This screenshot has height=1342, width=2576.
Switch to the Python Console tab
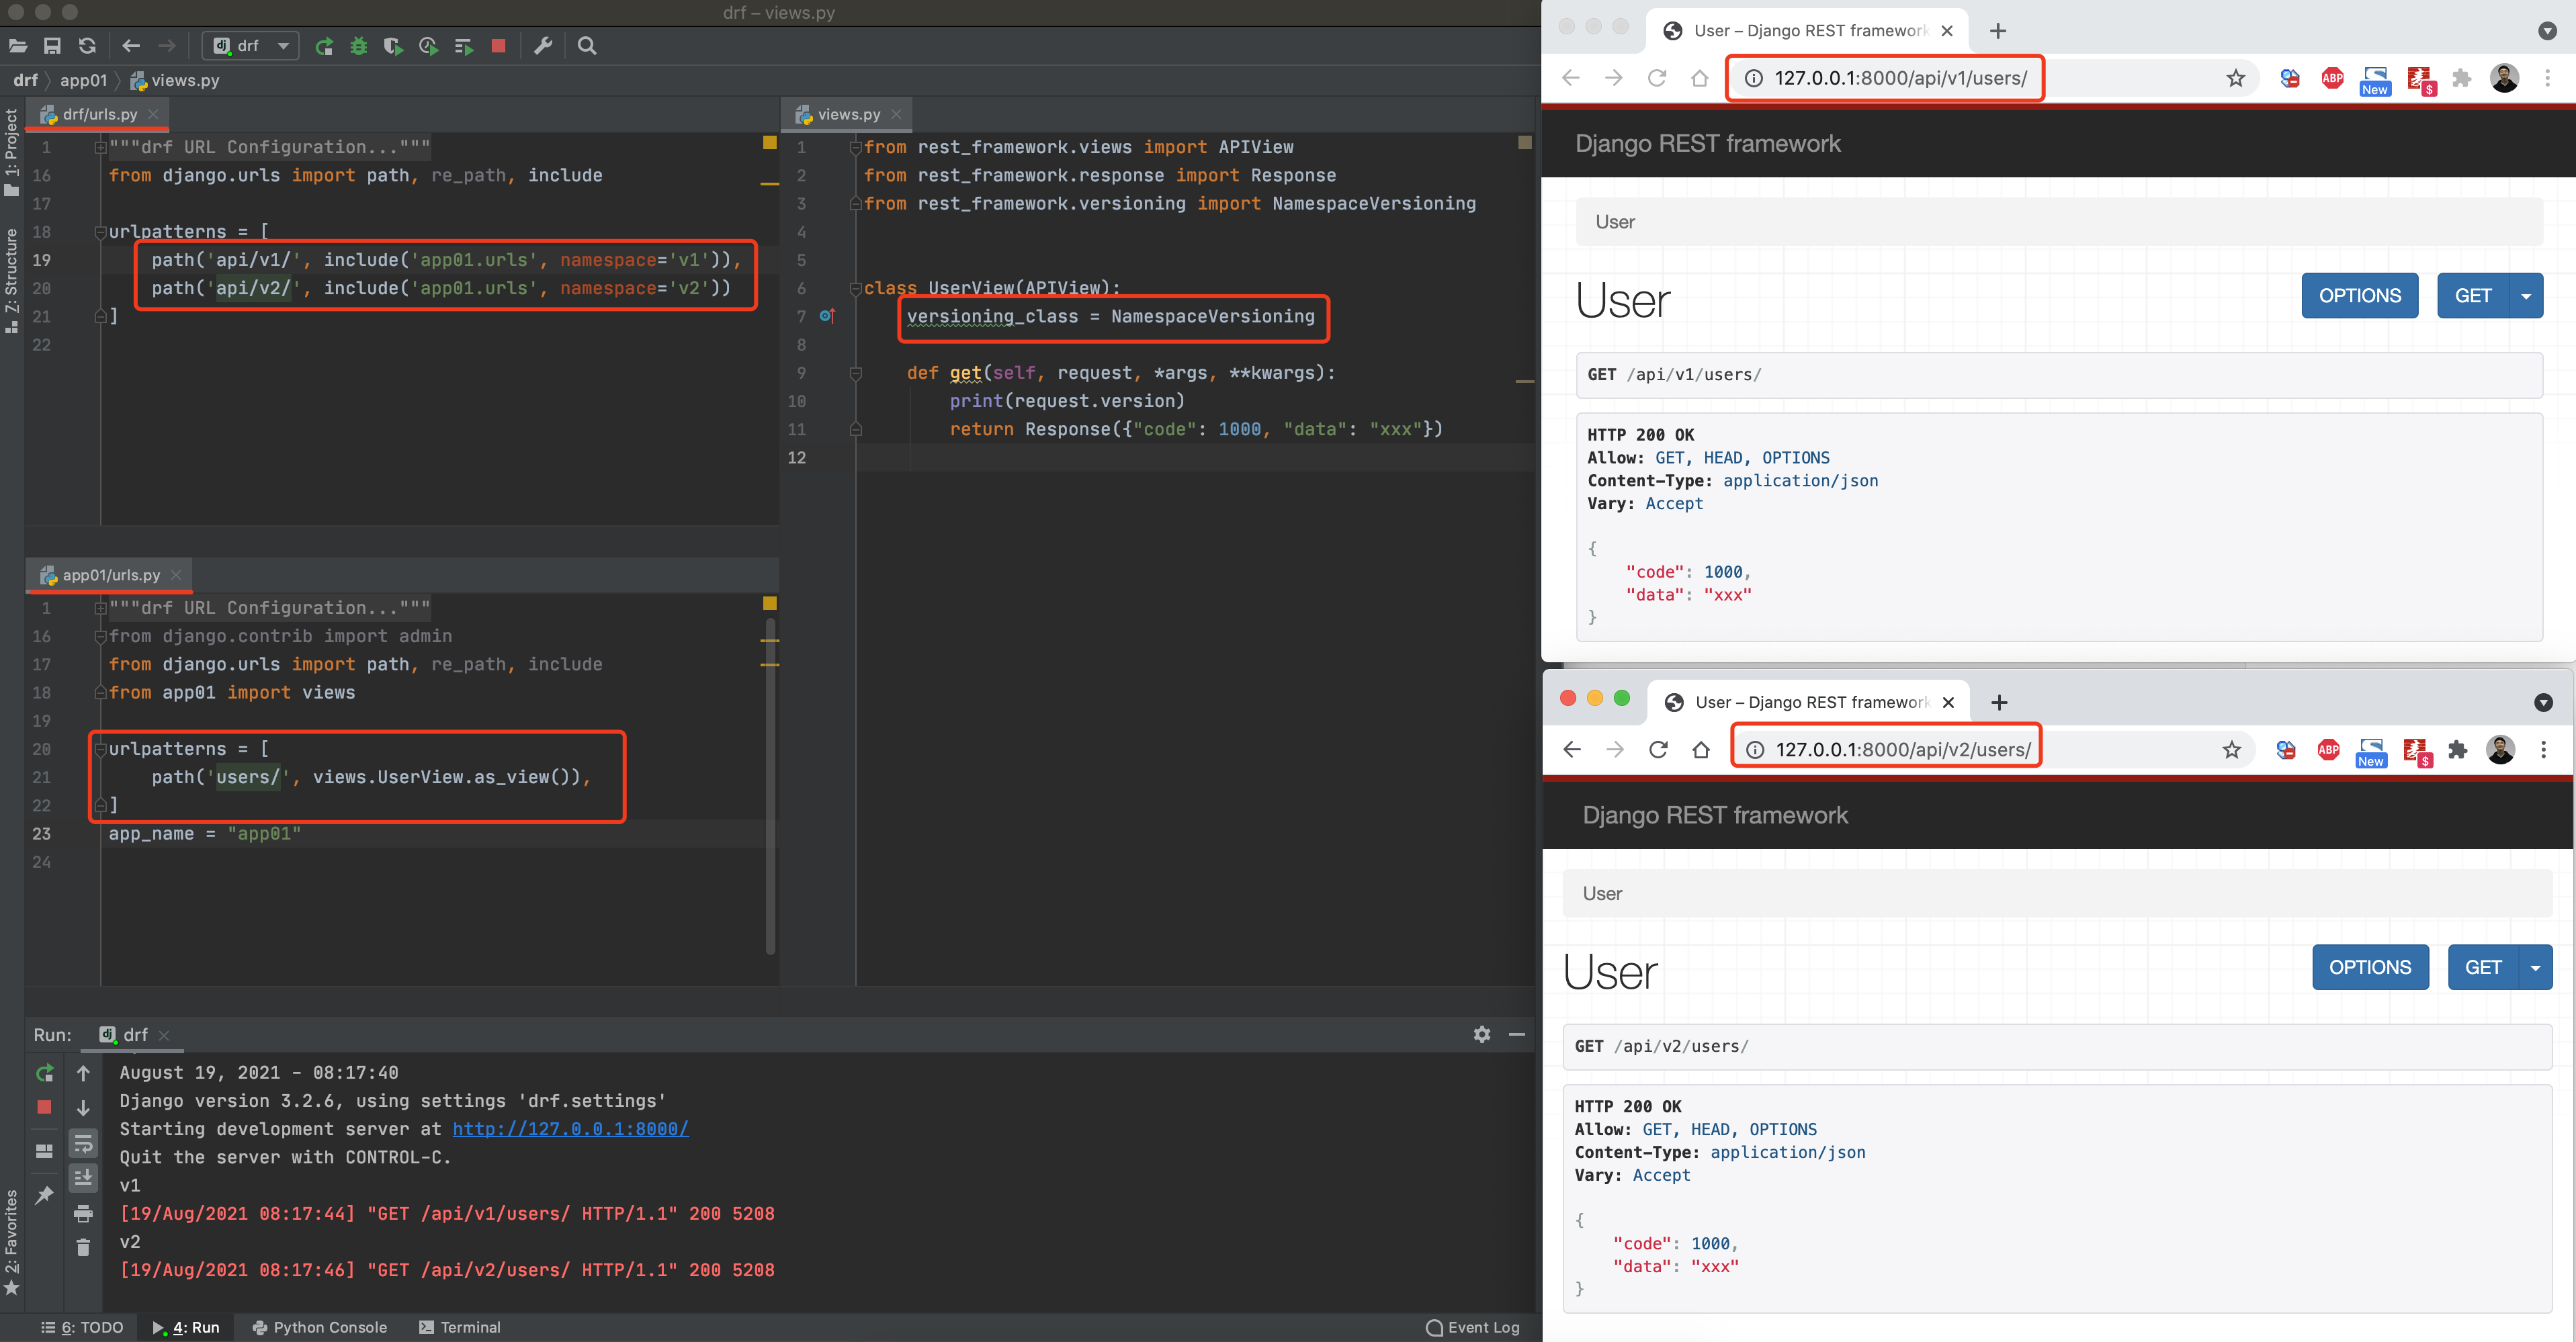tap(320, 1327)
